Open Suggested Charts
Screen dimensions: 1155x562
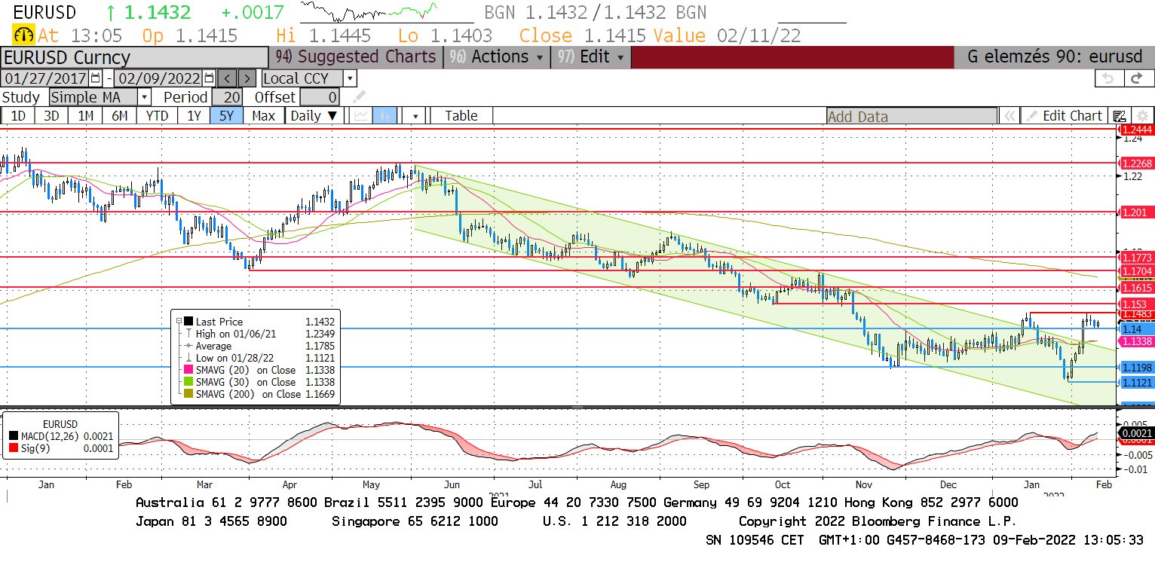(356, 57)
